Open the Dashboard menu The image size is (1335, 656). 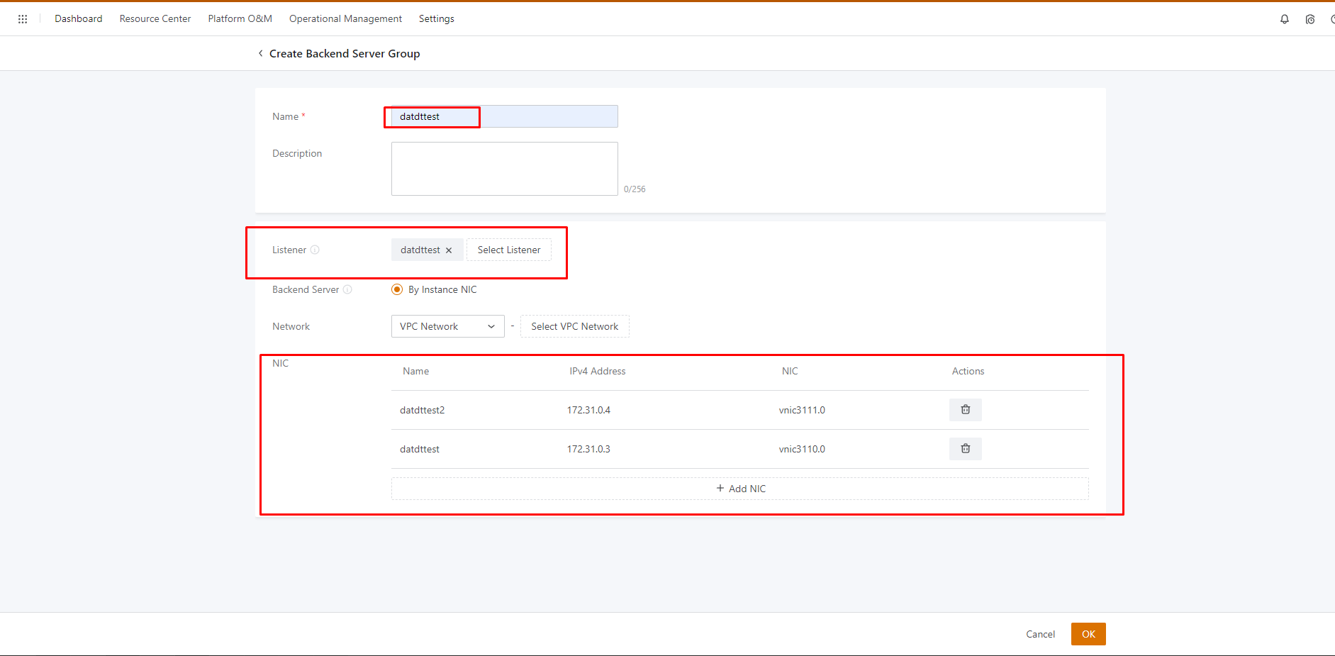point(78,19)
